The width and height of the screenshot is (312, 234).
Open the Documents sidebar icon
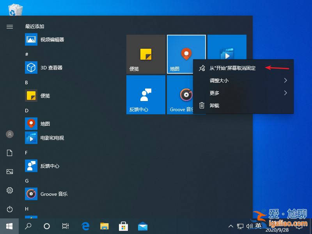(x=9, y=153)
